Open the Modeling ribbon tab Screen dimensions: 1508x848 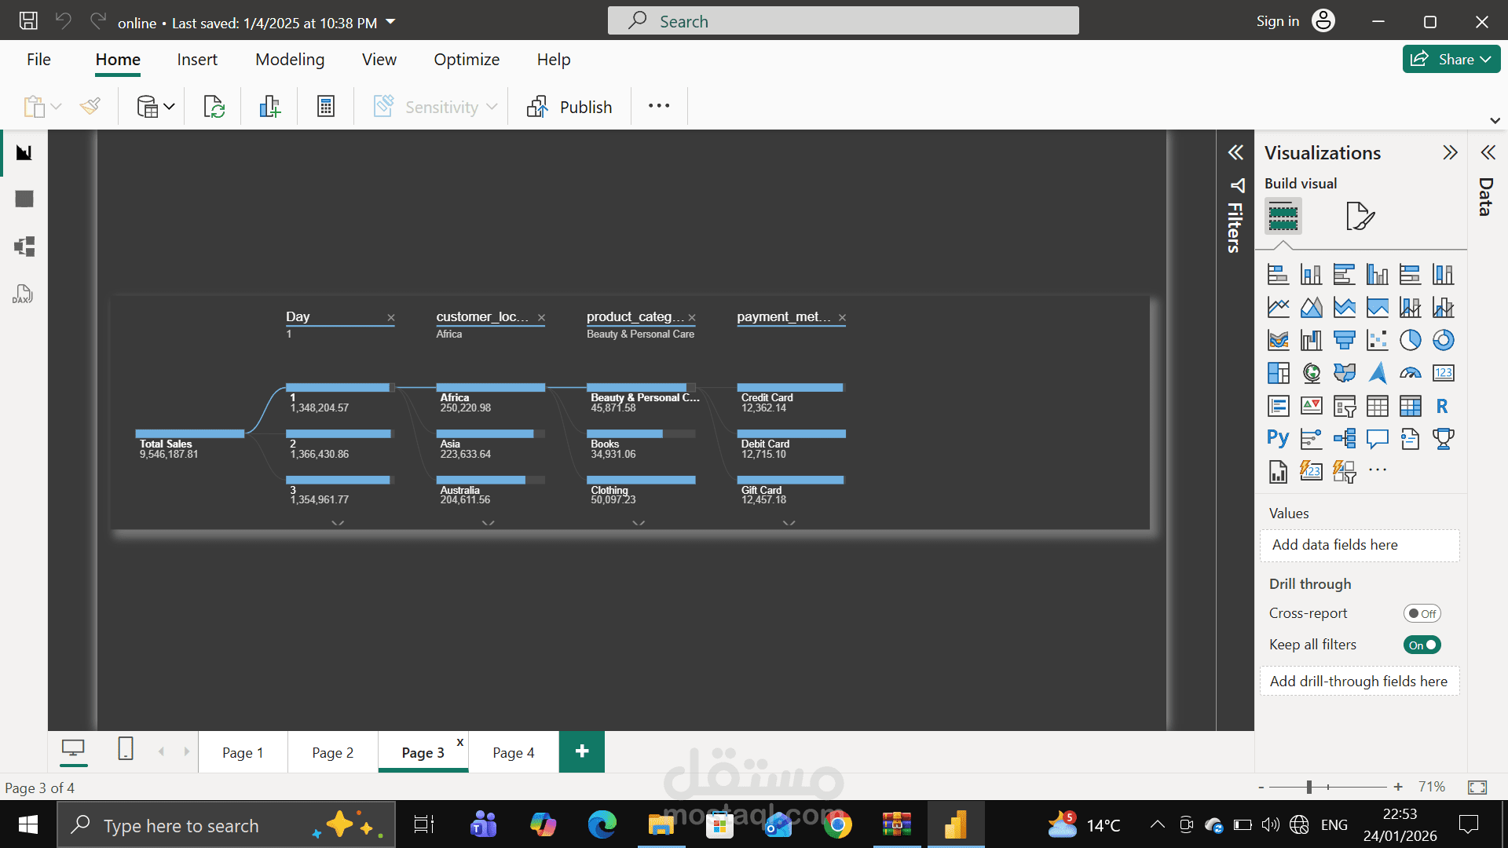[290, 60]
